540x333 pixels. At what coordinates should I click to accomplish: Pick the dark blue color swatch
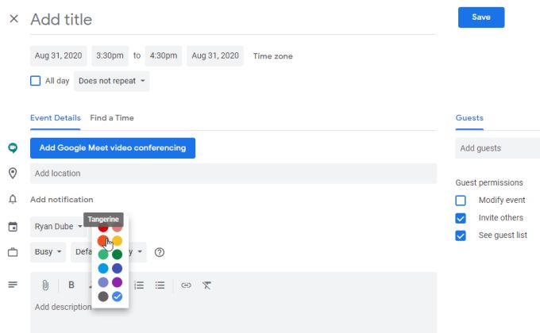(x=117, y=268)
